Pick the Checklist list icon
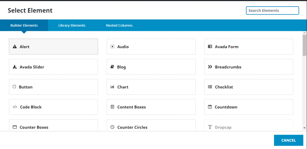Image resolution: width=307 pixels, height=149 pixels. point(210,87)
